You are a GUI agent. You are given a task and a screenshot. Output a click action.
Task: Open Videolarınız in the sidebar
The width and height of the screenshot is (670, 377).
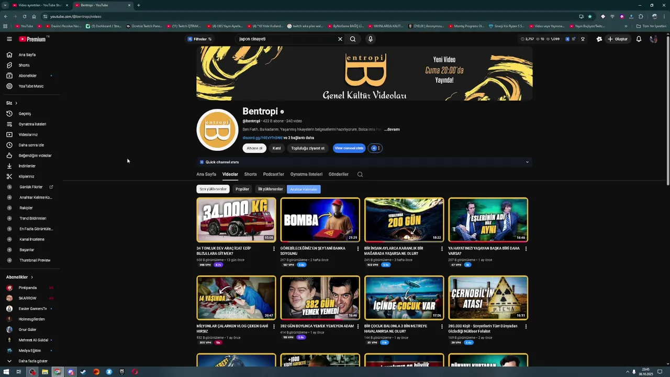(x=28, y=135)
